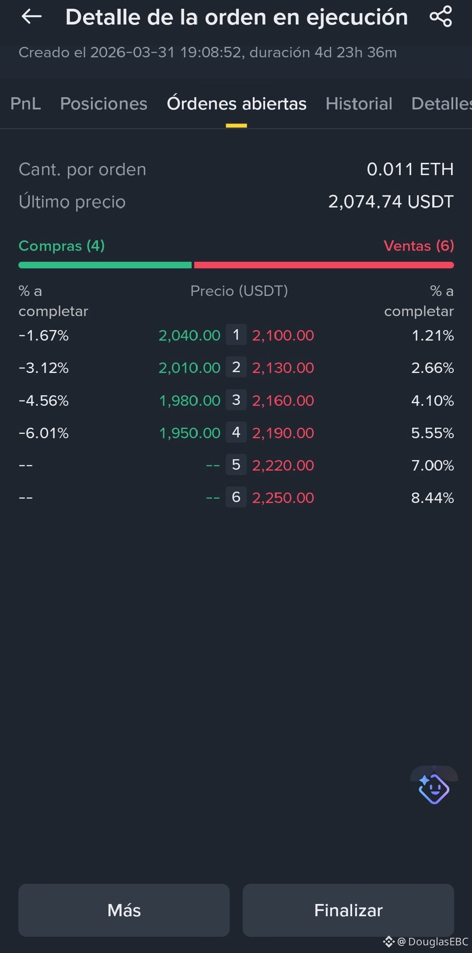
Task: Open the Posiciones tab
Action: pyautogui.click(x=104, y=104)
